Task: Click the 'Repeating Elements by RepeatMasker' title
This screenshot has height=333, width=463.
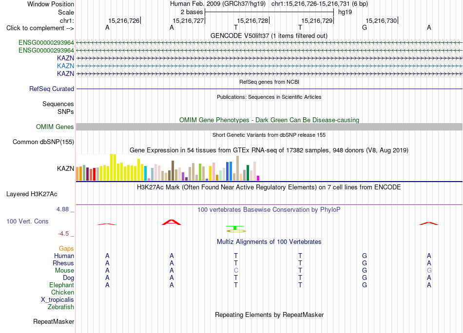Action: pos(270,314)
